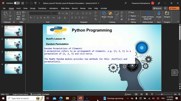Open the File menu
The image size is (181, 101).
(4, 8)
